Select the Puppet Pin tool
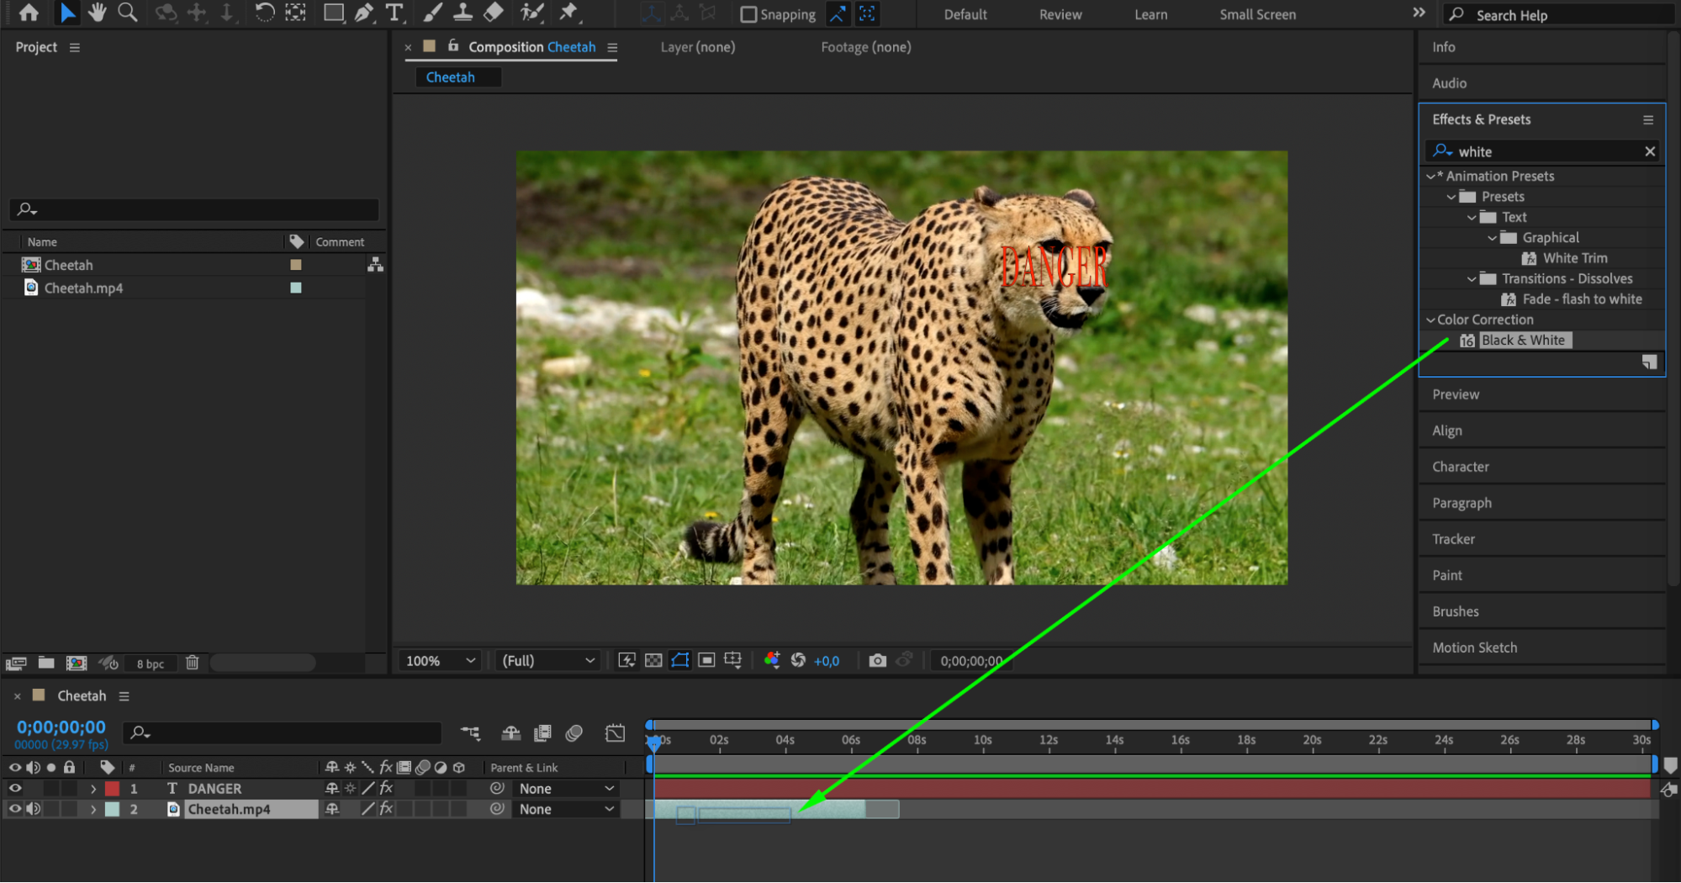This screenshot has height=883, width=1681. click(569, 13)
